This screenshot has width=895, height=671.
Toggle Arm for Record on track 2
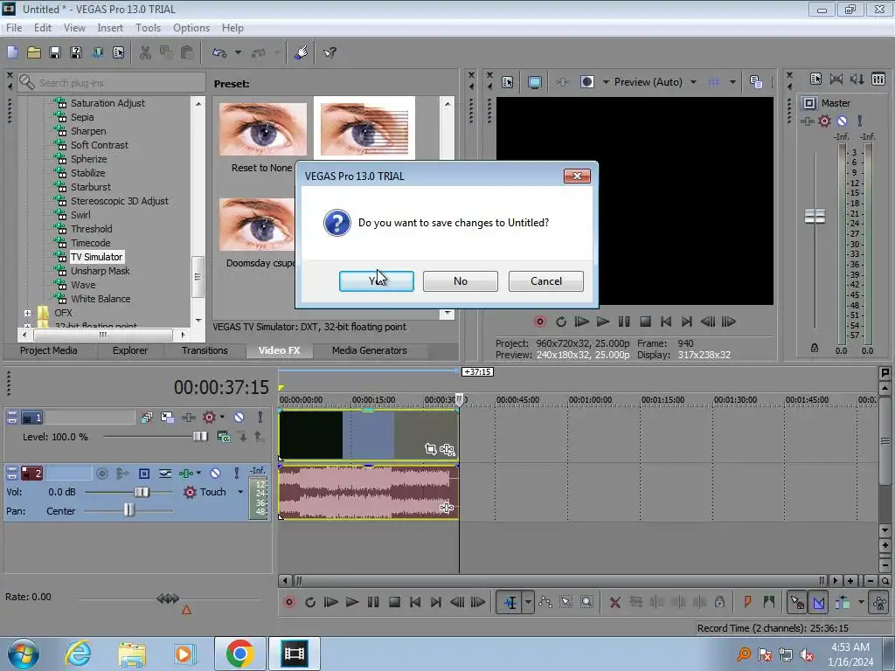pyautogui.click(x=102, y=473)
